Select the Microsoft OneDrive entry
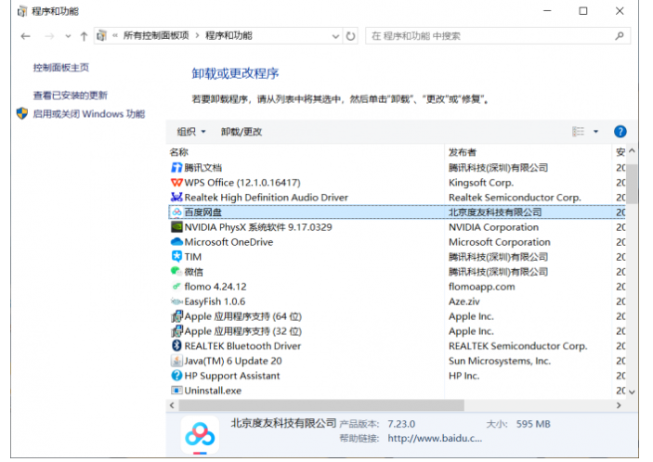Image resolution: width=653 pixels, height=462 pixels. point(397,242)
